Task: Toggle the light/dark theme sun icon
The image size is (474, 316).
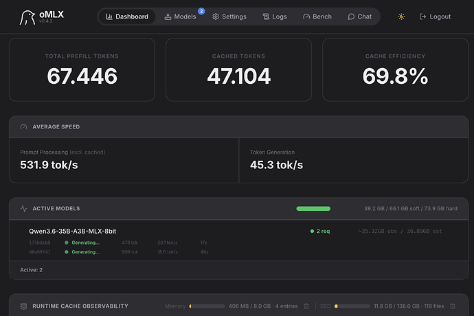Action: (x=401, y=16)
